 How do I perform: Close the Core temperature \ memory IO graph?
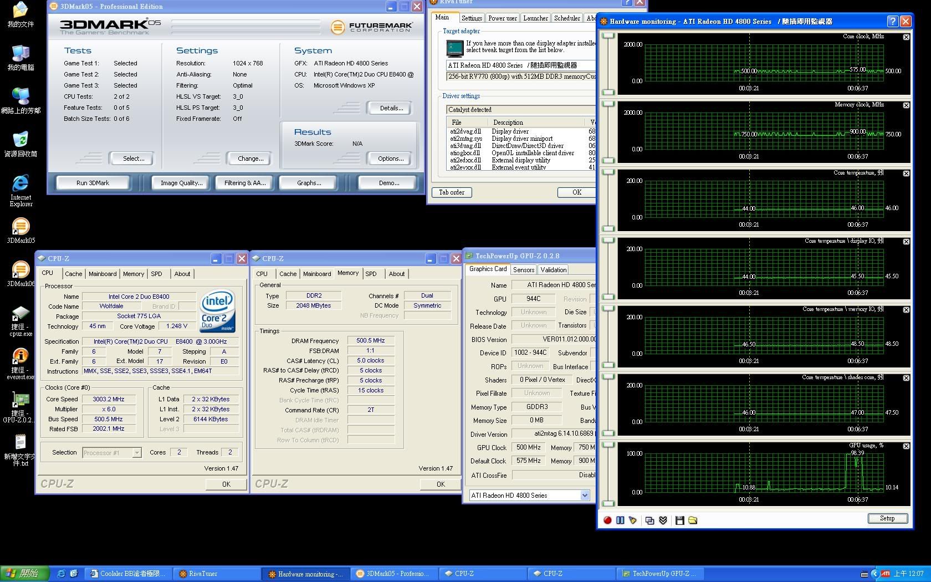(906, 310)
